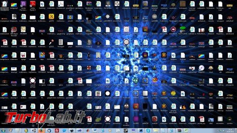Image resolution: width=237 pixels, height=133 pixels.
Task: Open Inkscape from the taskbar
Action: [72, 130]
